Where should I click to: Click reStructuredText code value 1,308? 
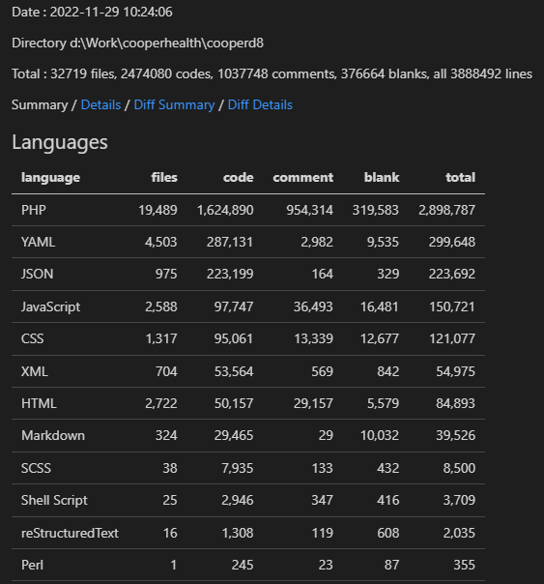tap(238, 533)
